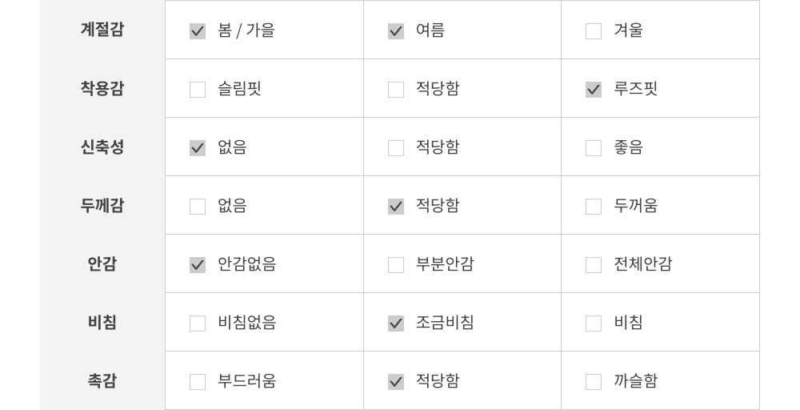Uncheck the 여름 checkbox
The image size is (800, 410).
396,31
